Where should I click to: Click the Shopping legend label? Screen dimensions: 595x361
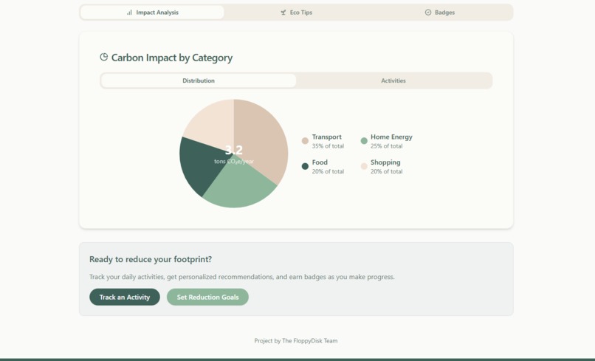click(385, 162)
